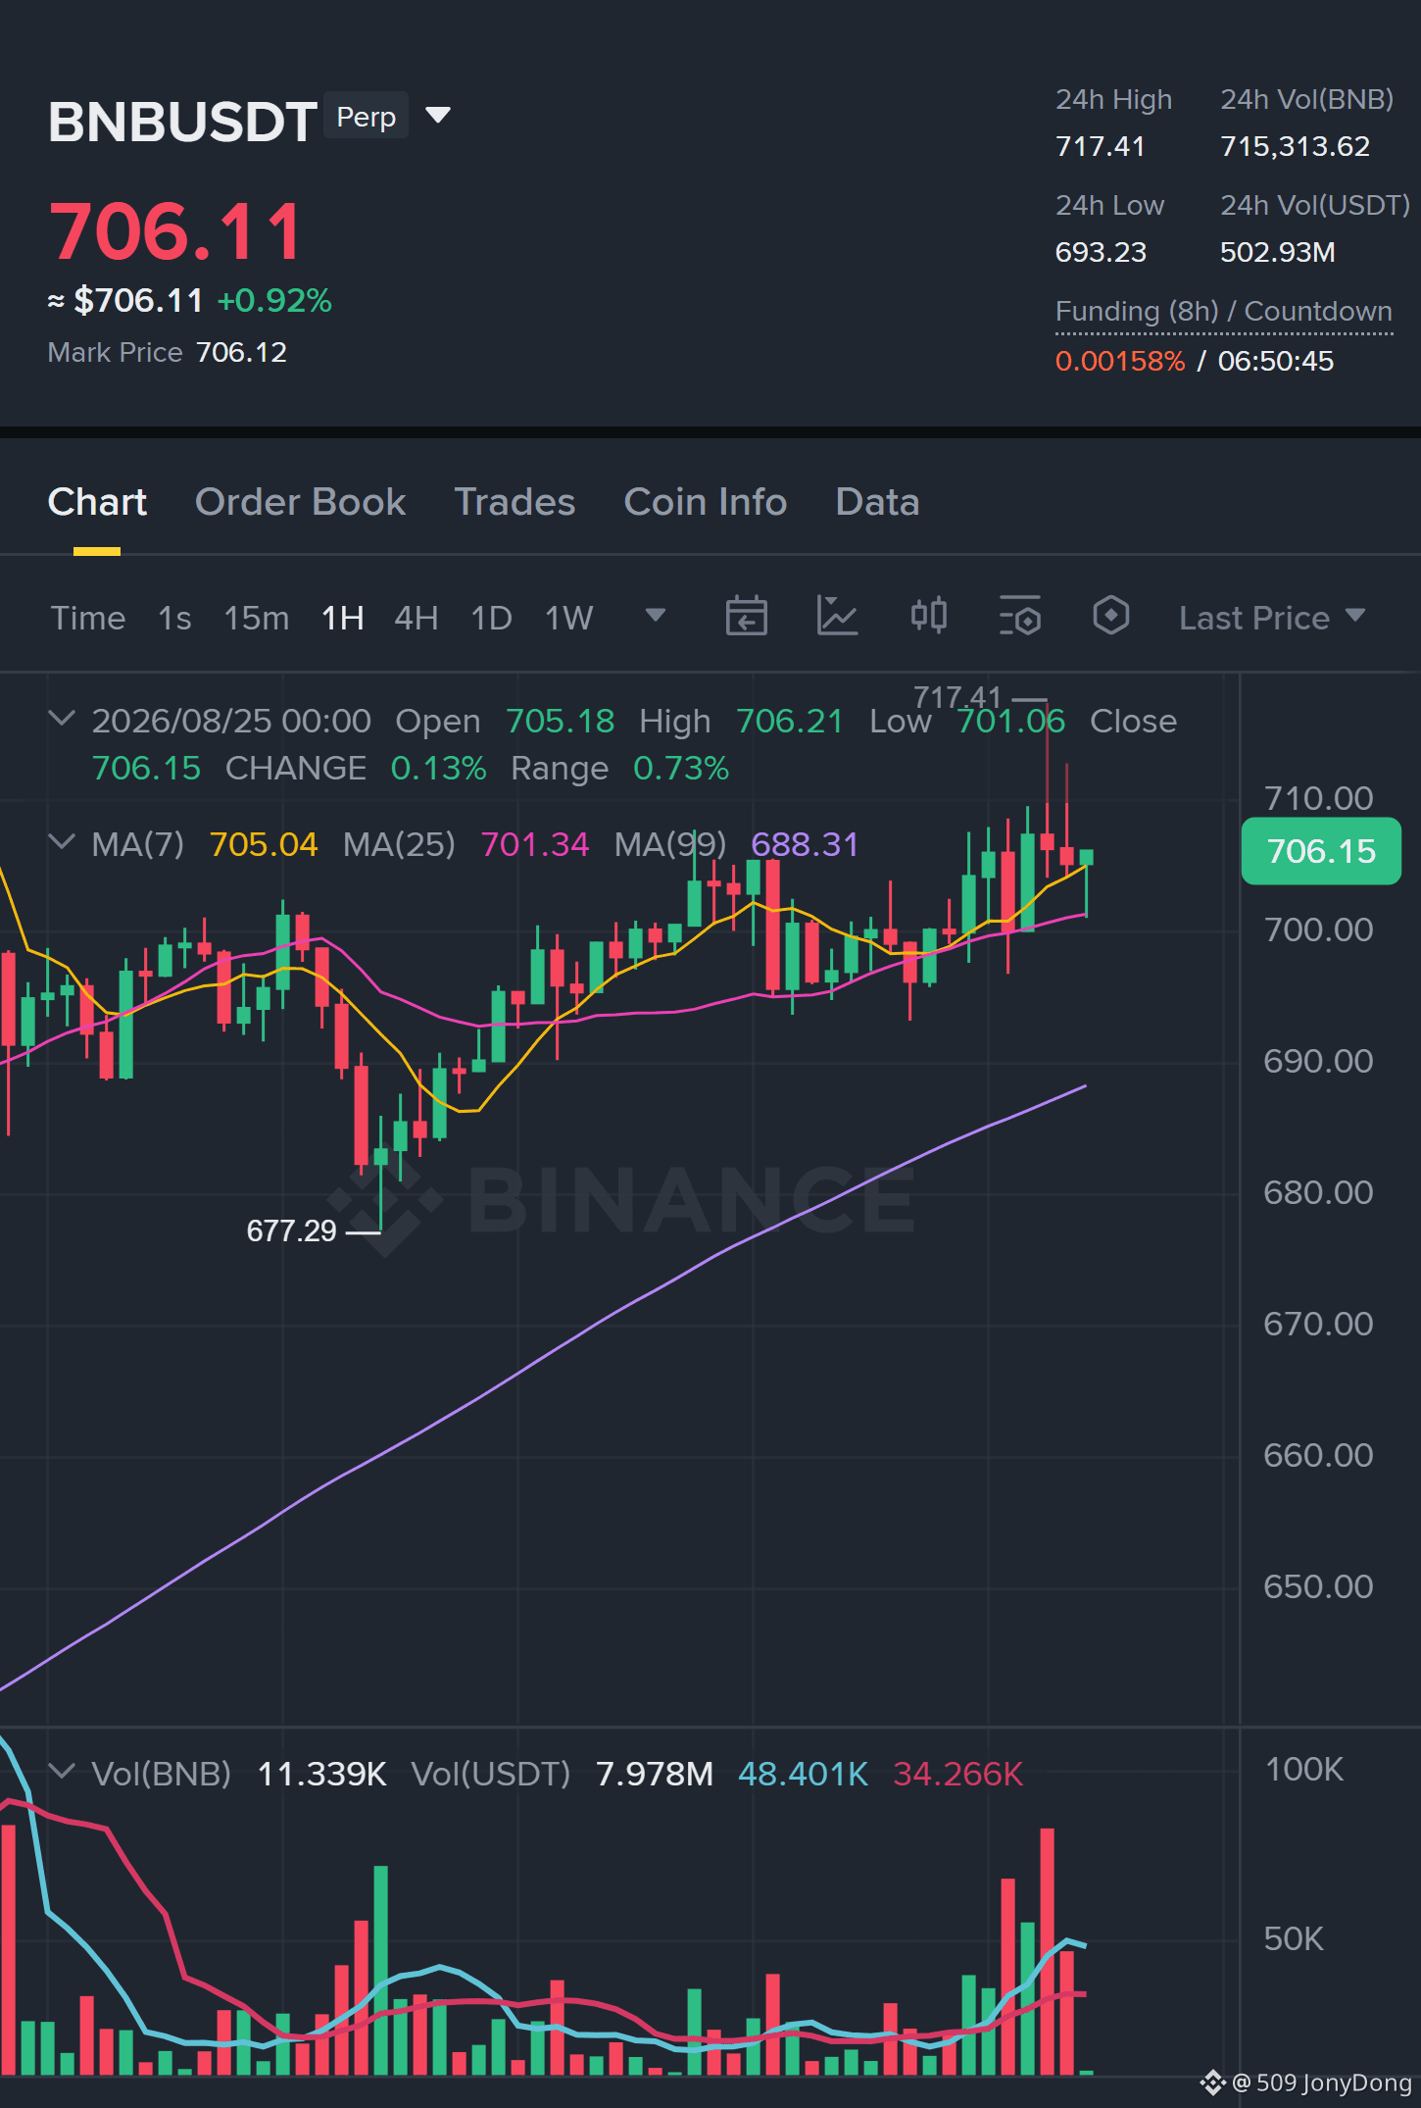Tap the green 706.15 price axis tag
1421x2108 pixels.
coord(1321,851)
